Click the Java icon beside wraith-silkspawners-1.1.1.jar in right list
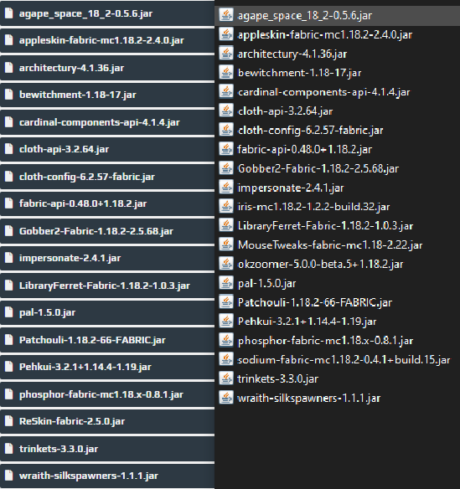The width and height of the screenshot is (460, 489). point(226,398)
